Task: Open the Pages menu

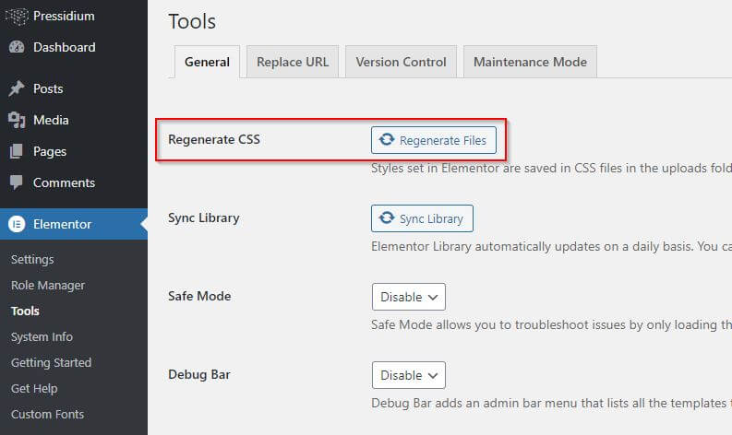Action: click(74, 151)
